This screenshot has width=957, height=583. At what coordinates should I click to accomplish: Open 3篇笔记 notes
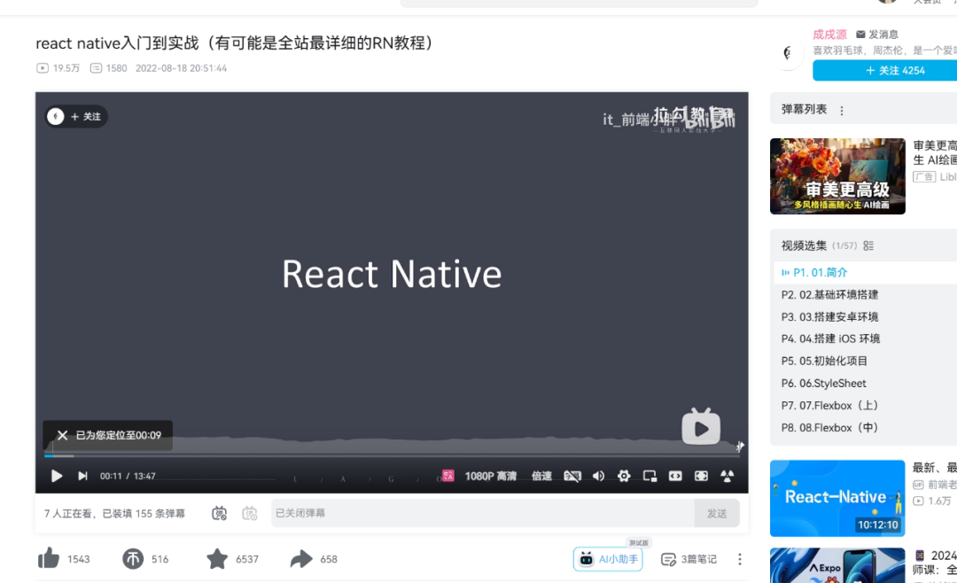689,559
